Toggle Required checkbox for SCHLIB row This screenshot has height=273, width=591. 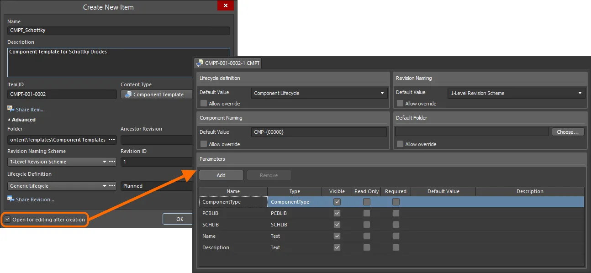[x=396, y=224]
